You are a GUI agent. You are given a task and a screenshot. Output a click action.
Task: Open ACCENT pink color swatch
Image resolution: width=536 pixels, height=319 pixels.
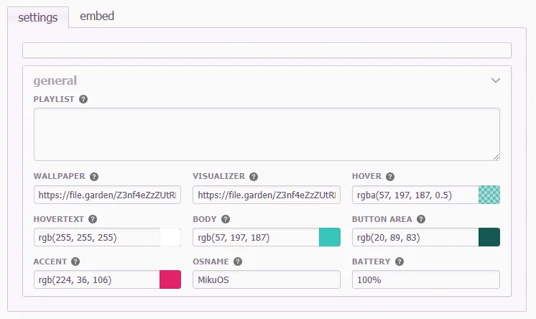170,279
